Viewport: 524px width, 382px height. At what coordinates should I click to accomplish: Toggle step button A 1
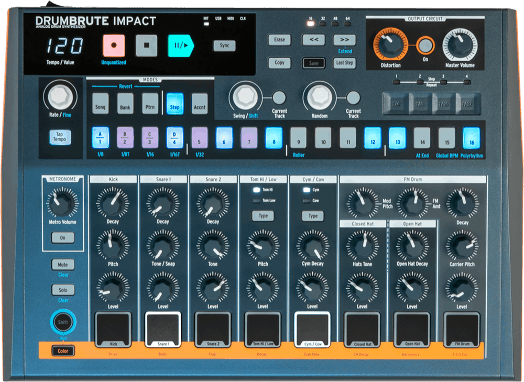(100, 137)
